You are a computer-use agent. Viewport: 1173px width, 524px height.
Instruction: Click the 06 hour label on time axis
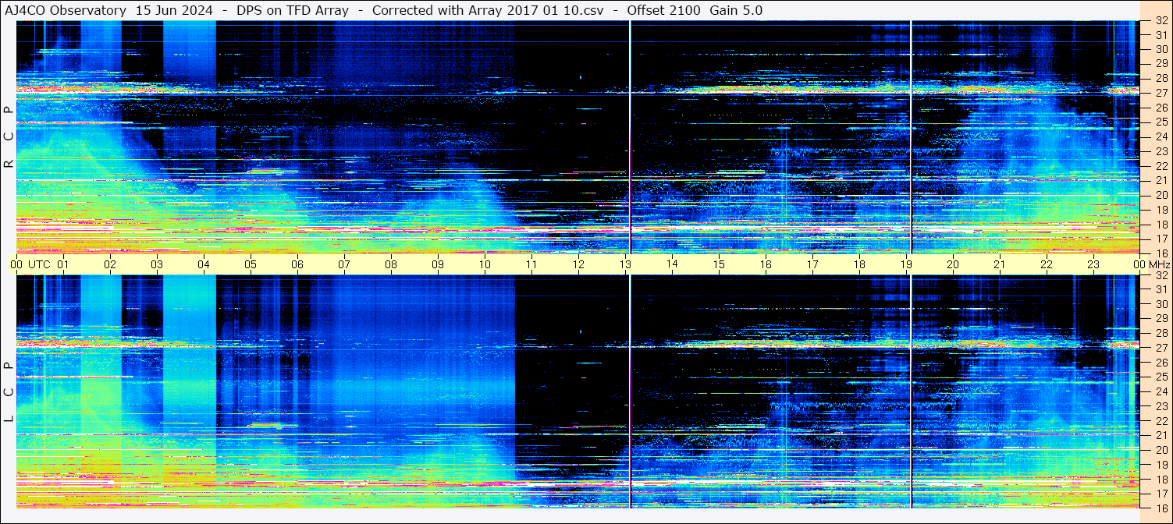297,264
